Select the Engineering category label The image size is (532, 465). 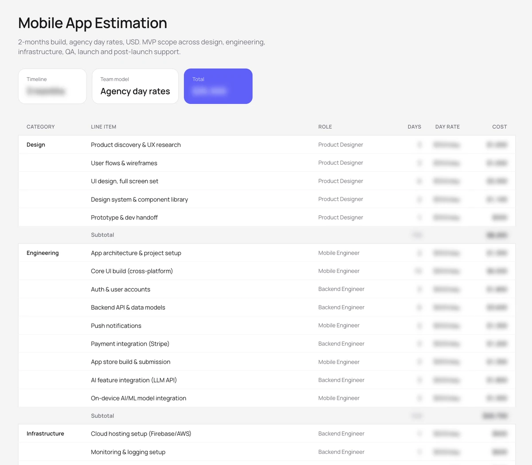(x=43, y=253)
